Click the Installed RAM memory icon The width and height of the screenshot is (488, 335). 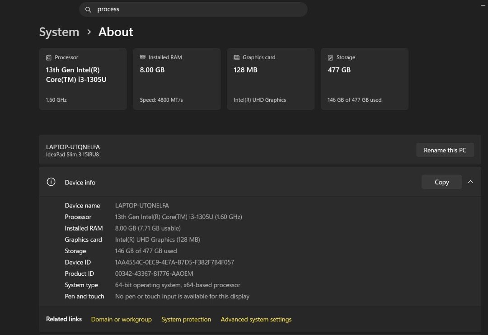142,57
